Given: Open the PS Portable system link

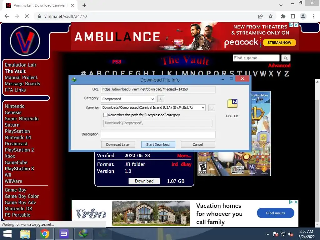Looking at the screenshot, I should coord(17,215).
